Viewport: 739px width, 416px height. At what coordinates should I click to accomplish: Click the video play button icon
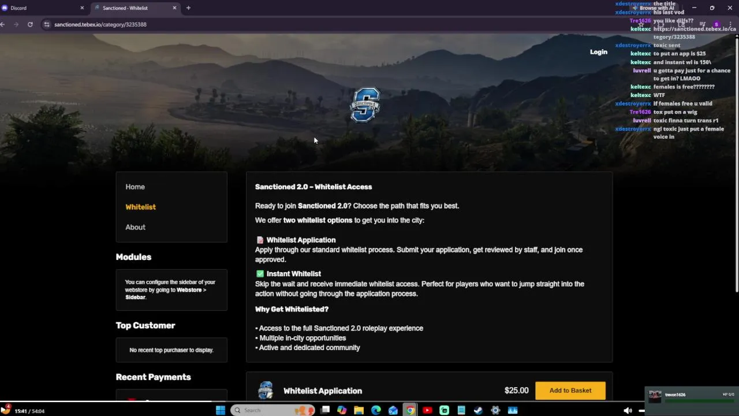(x=3, y=410)
